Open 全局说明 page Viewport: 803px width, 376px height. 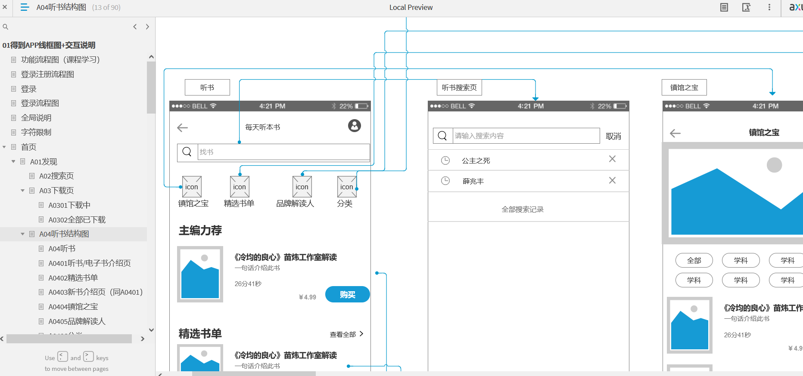tap(36, 118)
